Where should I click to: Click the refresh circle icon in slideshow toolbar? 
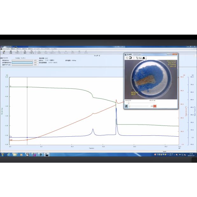coord(127,58)
